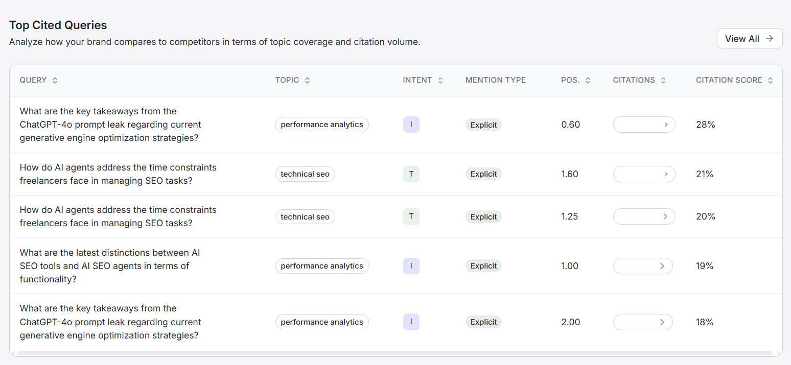The height and width of the screenshot is (365, 791).
Task: Click the horizontal scrollbar below the table
Action: click(394, 353)
